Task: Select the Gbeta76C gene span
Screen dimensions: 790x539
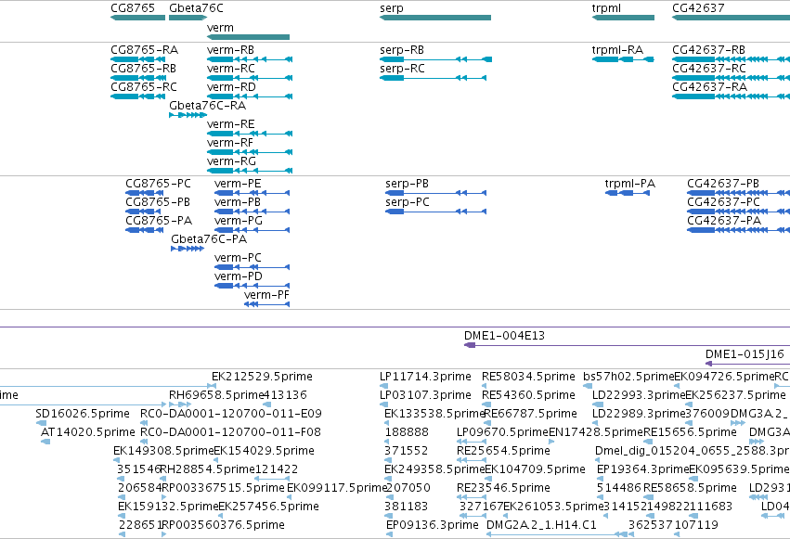Action: pyautogui.click(x=188, y=18)
